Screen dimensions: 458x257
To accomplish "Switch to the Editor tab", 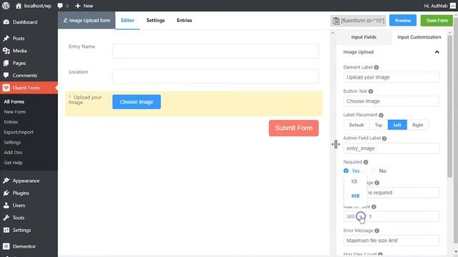I will coord(127,21).
